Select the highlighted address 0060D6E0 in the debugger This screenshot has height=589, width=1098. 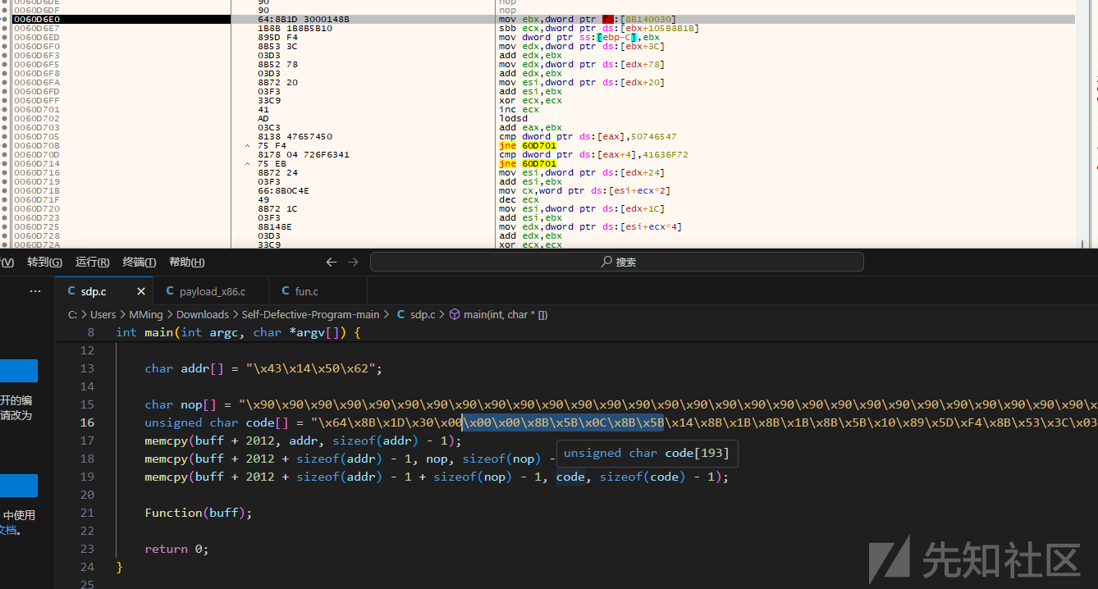[x=36, y=19]
